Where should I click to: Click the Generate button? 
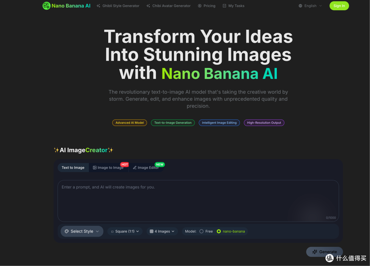click(x=324, y=252)
